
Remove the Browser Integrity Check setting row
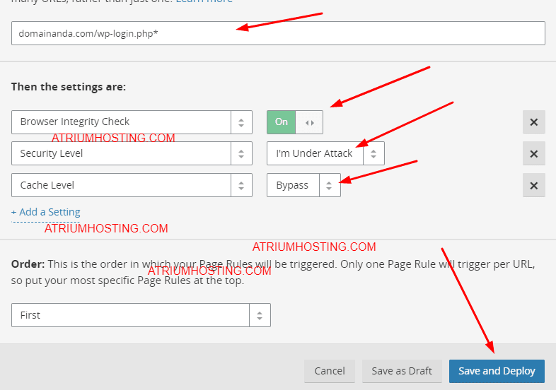pyautogui.click(x=533, y=122)
